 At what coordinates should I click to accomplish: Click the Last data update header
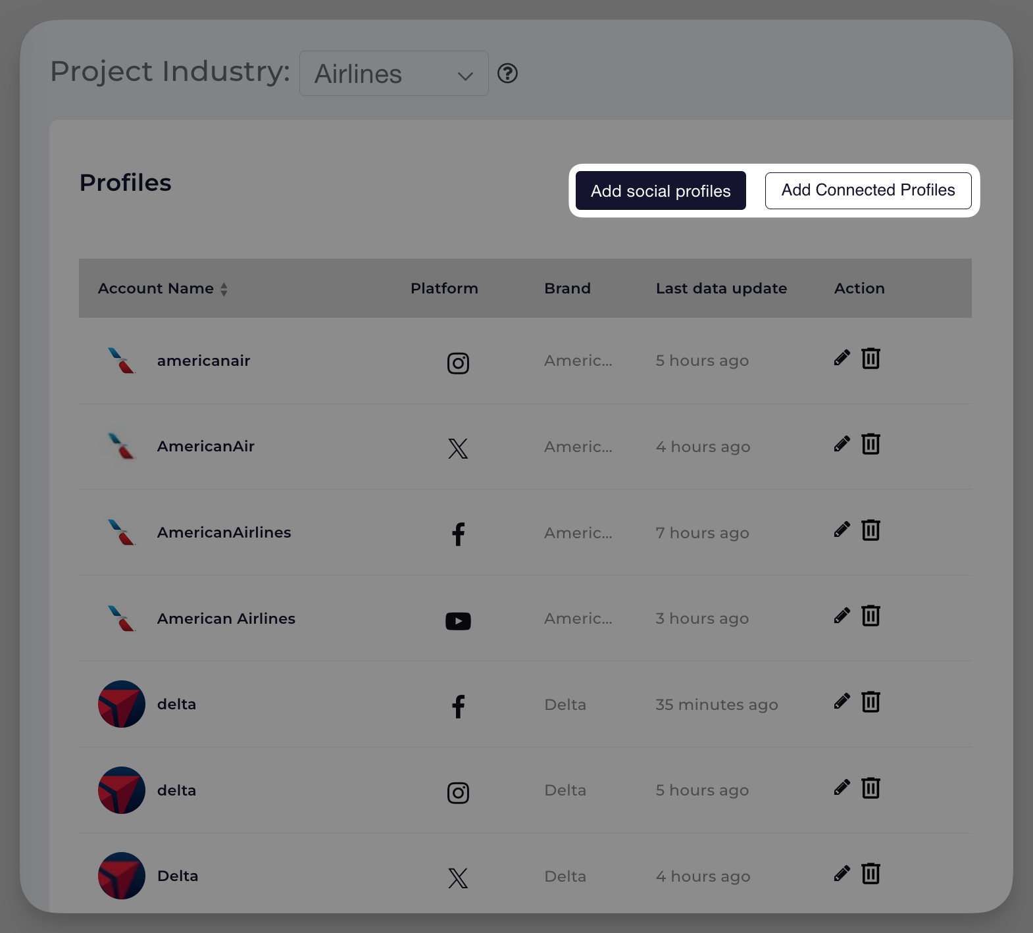tap(721, 288)
